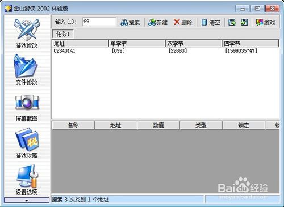Close the 金山游侠 2002 window

click(272, 9)
